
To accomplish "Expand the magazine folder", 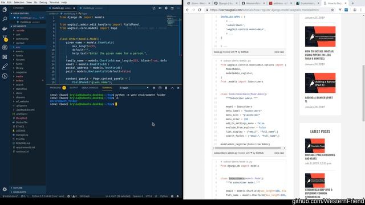I will 21,72.
